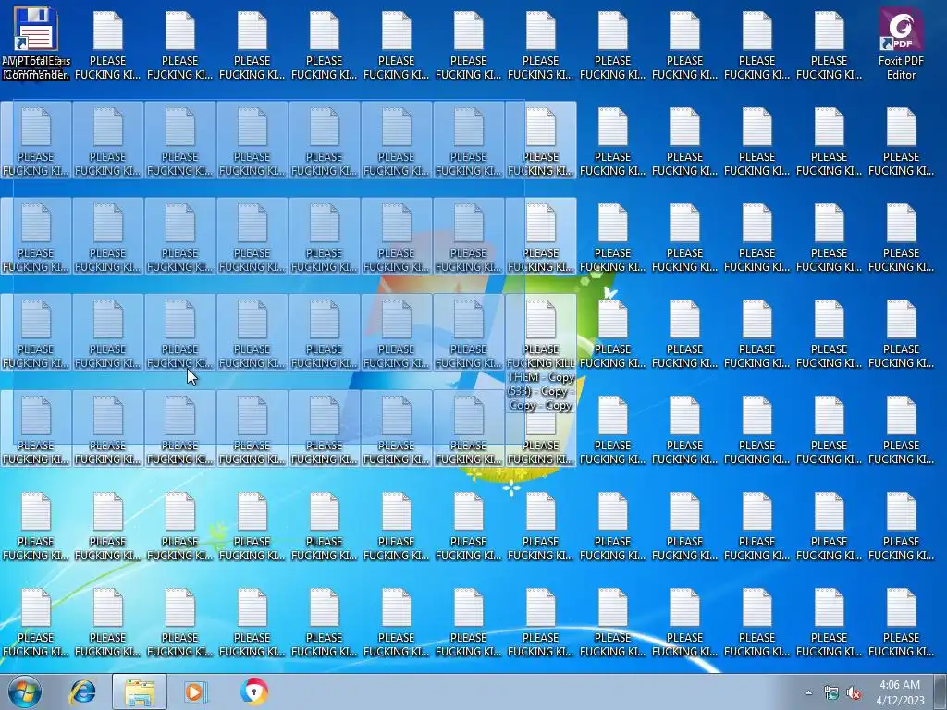The width and height of the screenshot is (947, 710).
Task: Open Windows Explorer from the taskbar
Action: [x=140, y=692]
